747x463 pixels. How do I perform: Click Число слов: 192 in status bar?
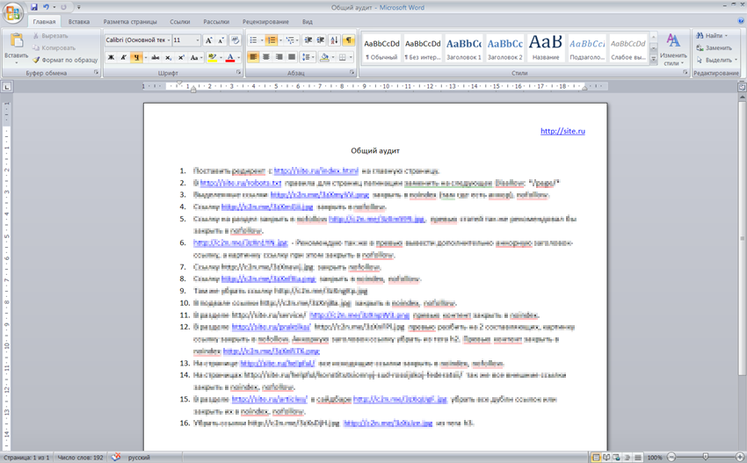[80, 457]
